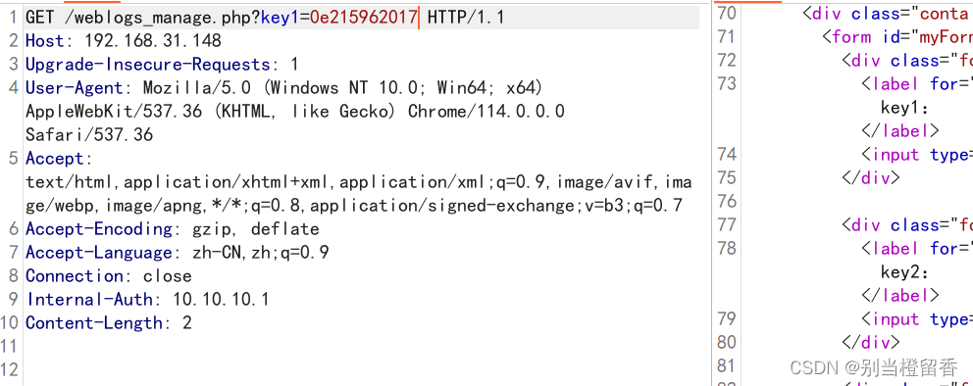Click the Accept-Encoding header name
This screenshot has height=386, width=973.
(99, 229)
